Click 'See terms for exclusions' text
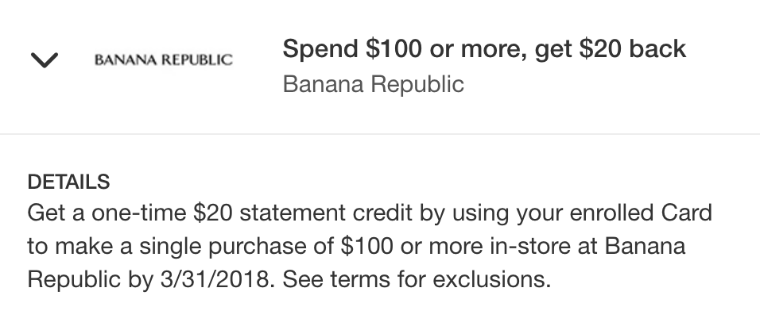Image resolution: width=760 pixels, height=330 pixels. (417, 279)
